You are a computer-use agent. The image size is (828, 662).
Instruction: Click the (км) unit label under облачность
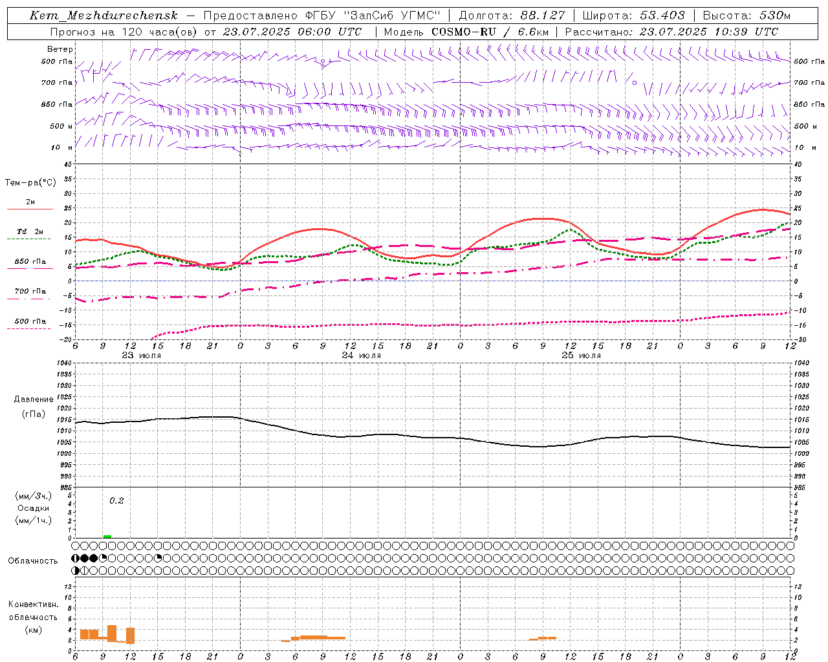(x=34, y=630)
